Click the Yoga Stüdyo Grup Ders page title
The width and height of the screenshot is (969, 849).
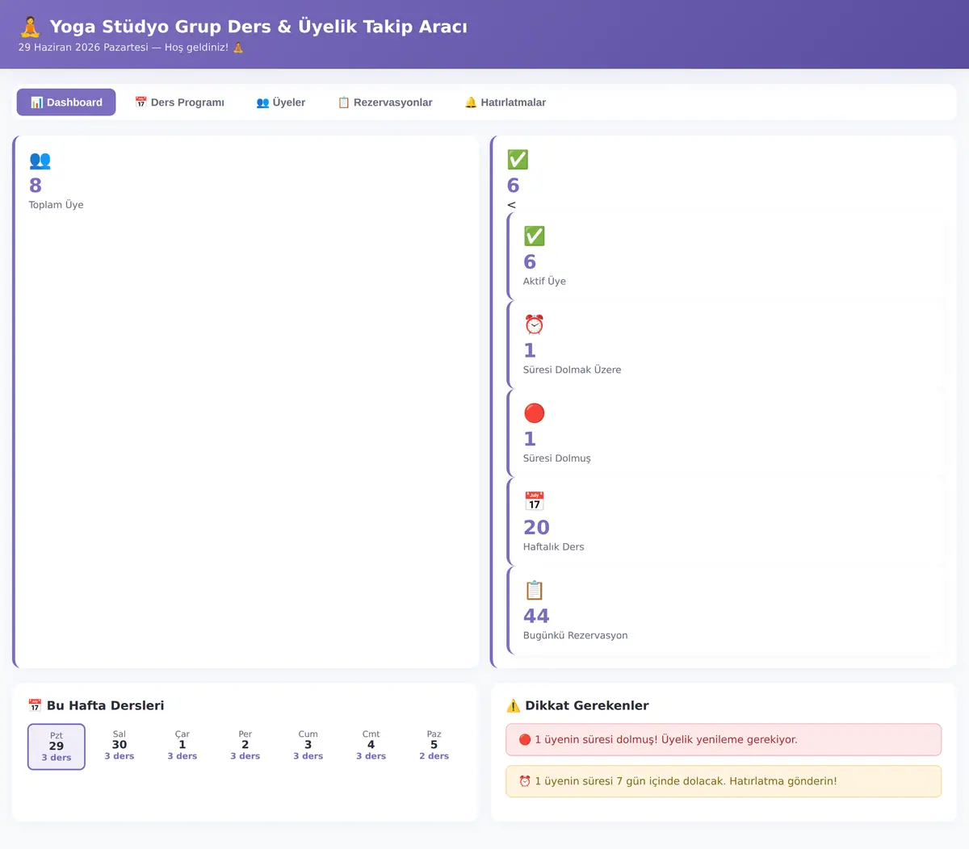click(258, 27)
